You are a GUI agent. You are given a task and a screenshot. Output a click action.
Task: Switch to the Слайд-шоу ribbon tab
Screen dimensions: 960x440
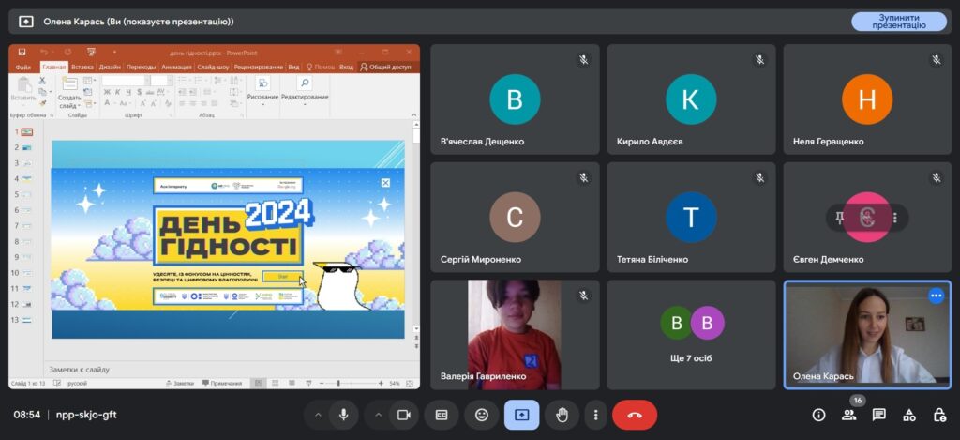[212, 68]
